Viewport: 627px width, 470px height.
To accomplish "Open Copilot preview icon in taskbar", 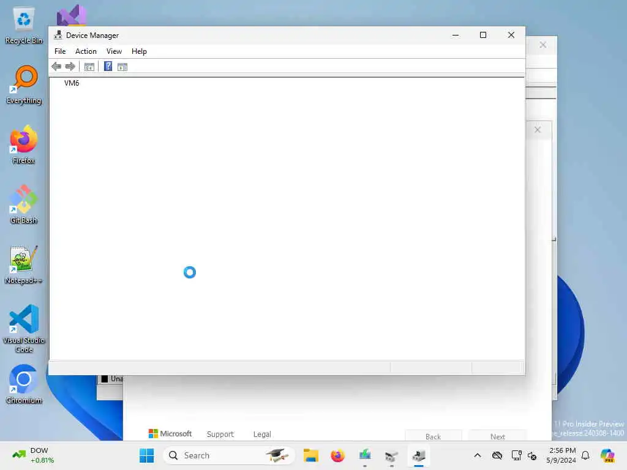I will pyautogui.click(x=607, y=455).
